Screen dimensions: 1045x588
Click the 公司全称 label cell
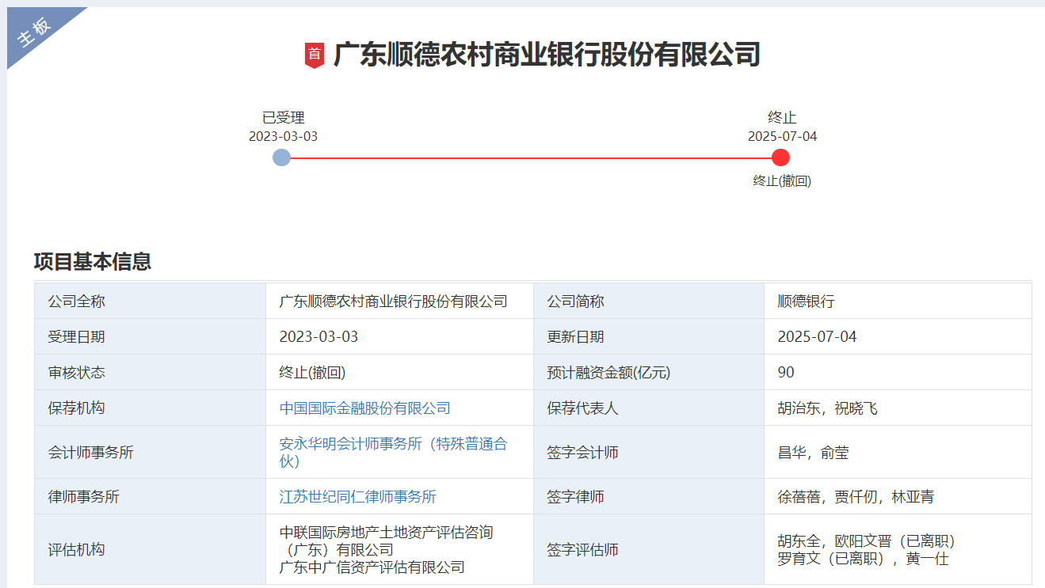coord(151,302)
